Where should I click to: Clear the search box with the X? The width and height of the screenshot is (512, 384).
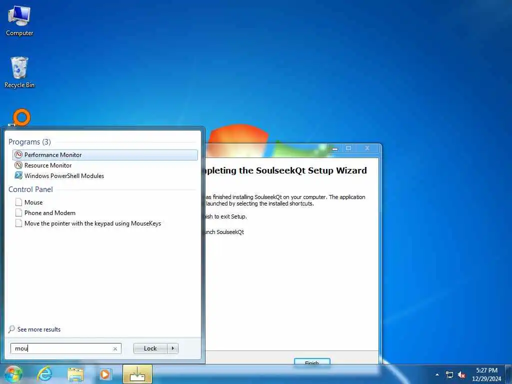click(x=115, y=348)
